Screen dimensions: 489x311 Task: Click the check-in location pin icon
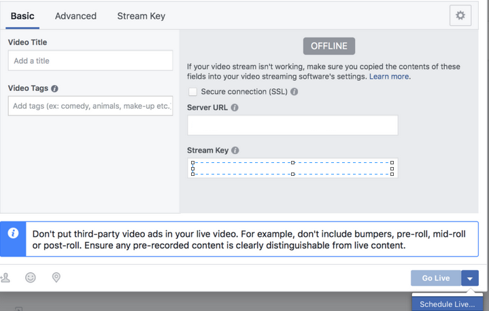(x=56, y=277)
